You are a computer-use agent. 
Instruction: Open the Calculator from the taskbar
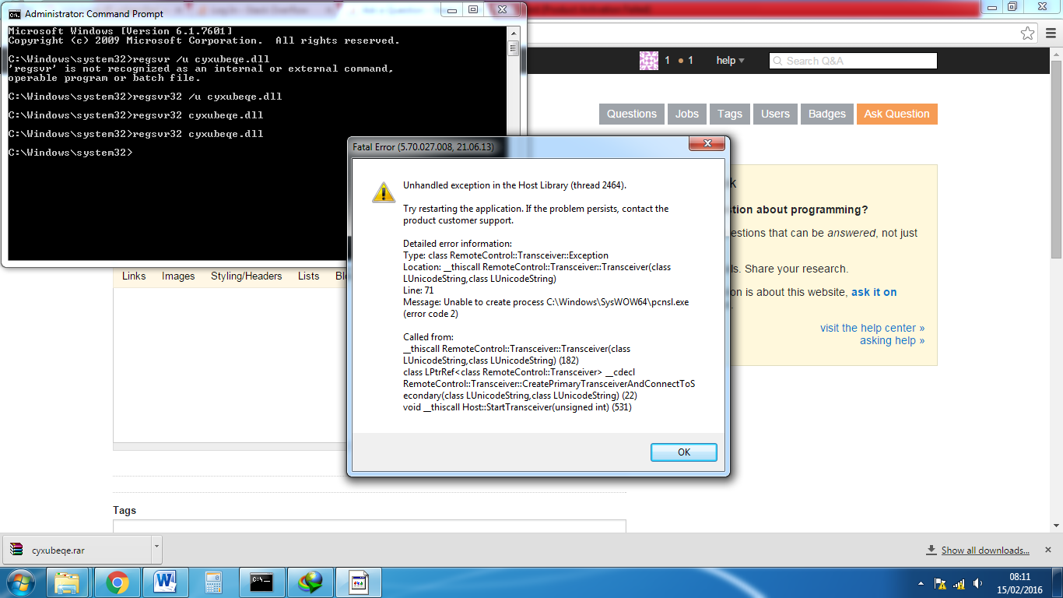click(213, 582)
